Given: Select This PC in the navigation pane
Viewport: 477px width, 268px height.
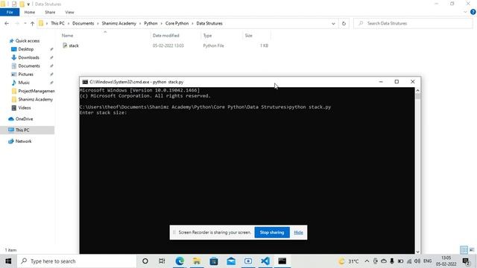Looking at the screenshot, I should pos(22,130).
